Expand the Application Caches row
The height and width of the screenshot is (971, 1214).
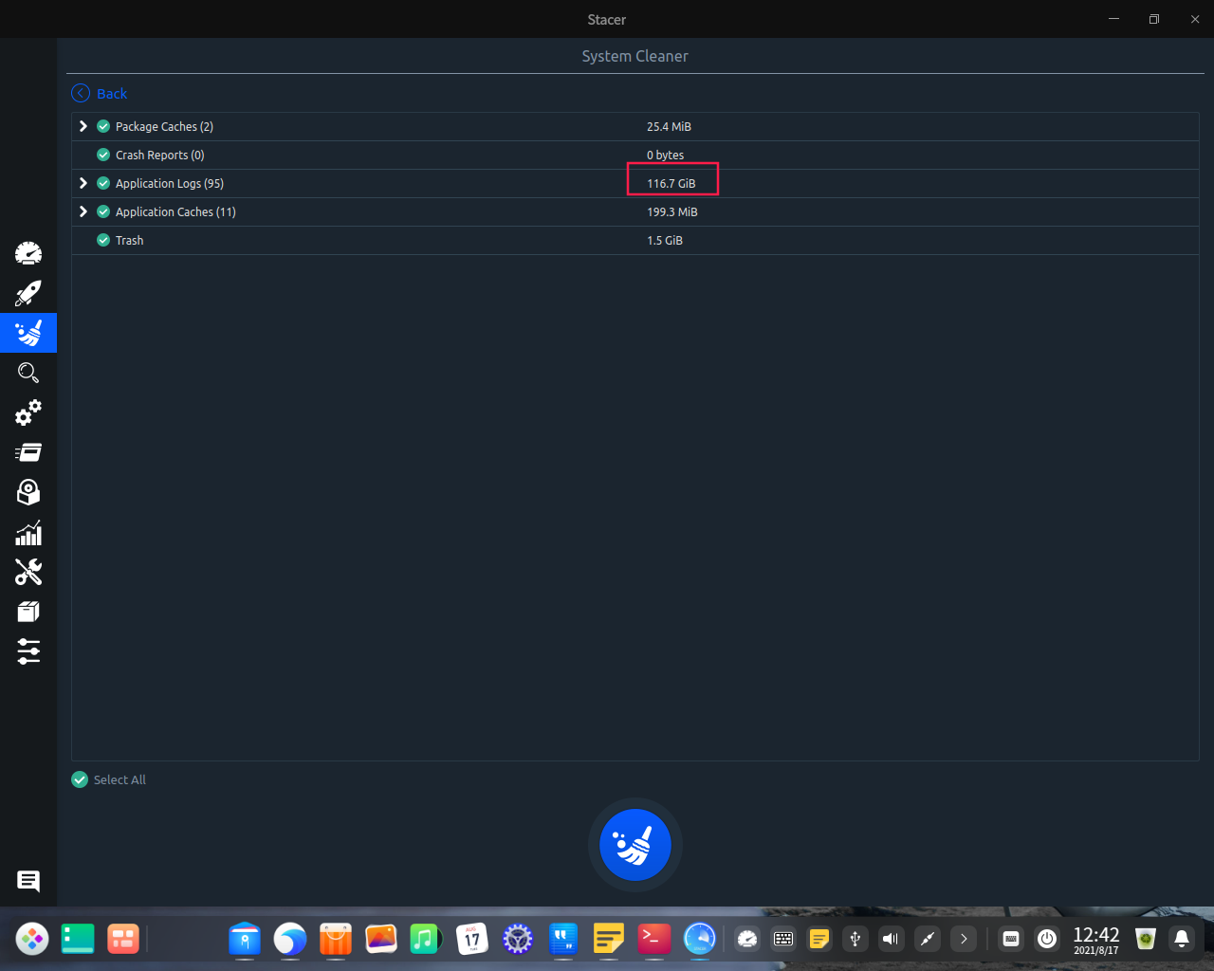point(83,211)
